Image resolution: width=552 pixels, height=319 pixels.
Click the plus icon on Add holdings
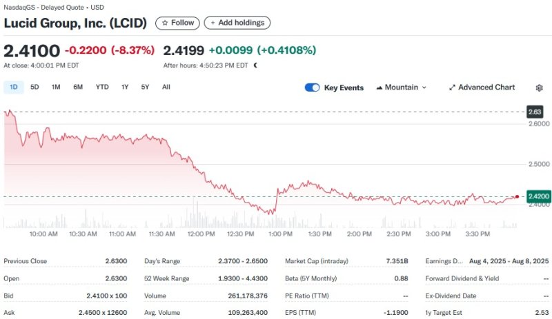(x=212, y=23)
